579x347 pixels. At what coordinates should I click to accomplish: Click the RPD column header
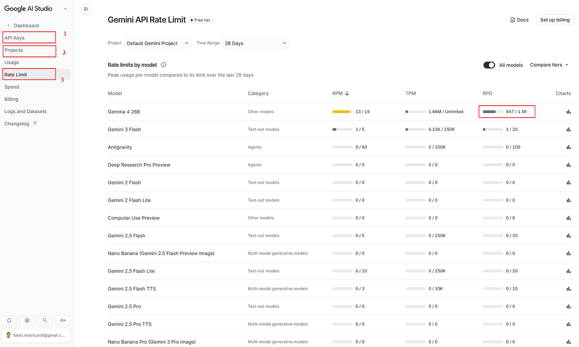(x=488, y=94)
